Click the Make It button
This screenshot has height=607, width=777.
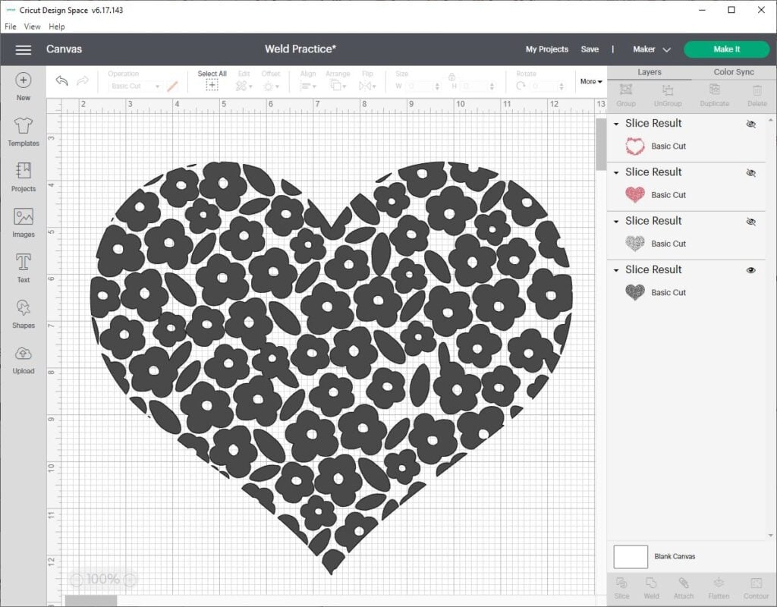tap(726, 49)
